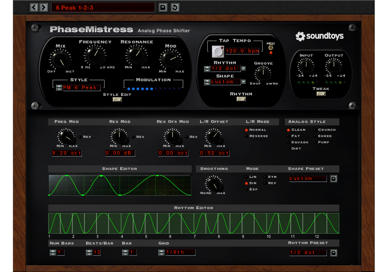Enable Rev for Freq Mod
388x272 pixels.
coord(80,137)
